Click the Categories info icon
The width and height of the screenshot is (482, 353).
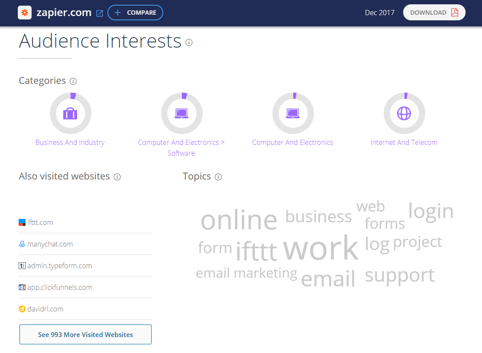tap(73, 81)
